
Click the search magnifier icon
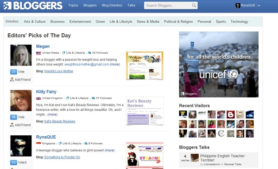[194, 5]
